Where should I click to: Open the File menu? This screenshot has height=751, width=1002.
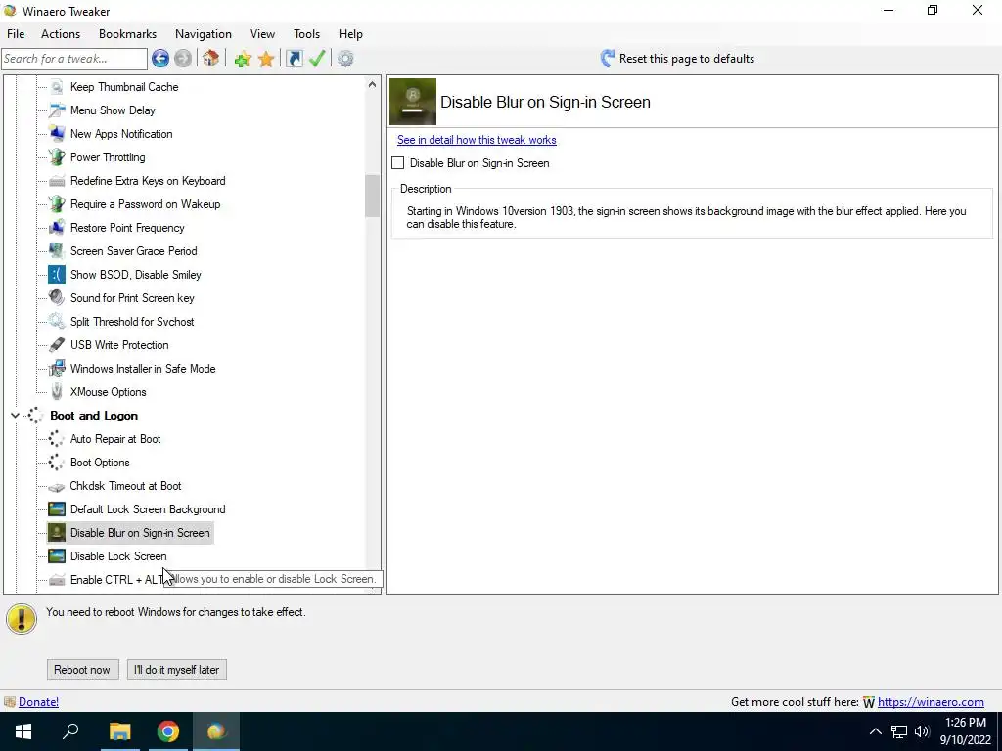(x=16, y=34)
